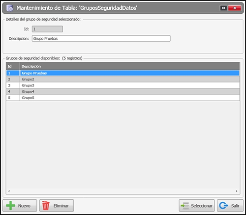Viewport: 246px width, 215px height.
Task: Click the Nuevo button label
Action: pyautogui.click(x=24, y=206)
